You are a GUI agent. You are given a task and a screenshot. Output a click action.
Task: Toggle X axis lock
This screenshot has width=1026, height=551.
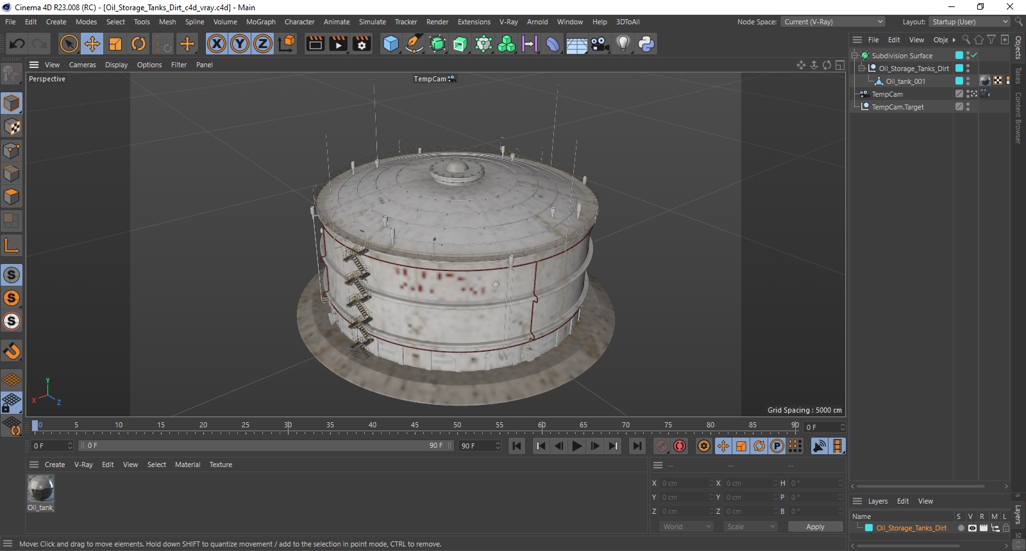[x=217, y=44]
